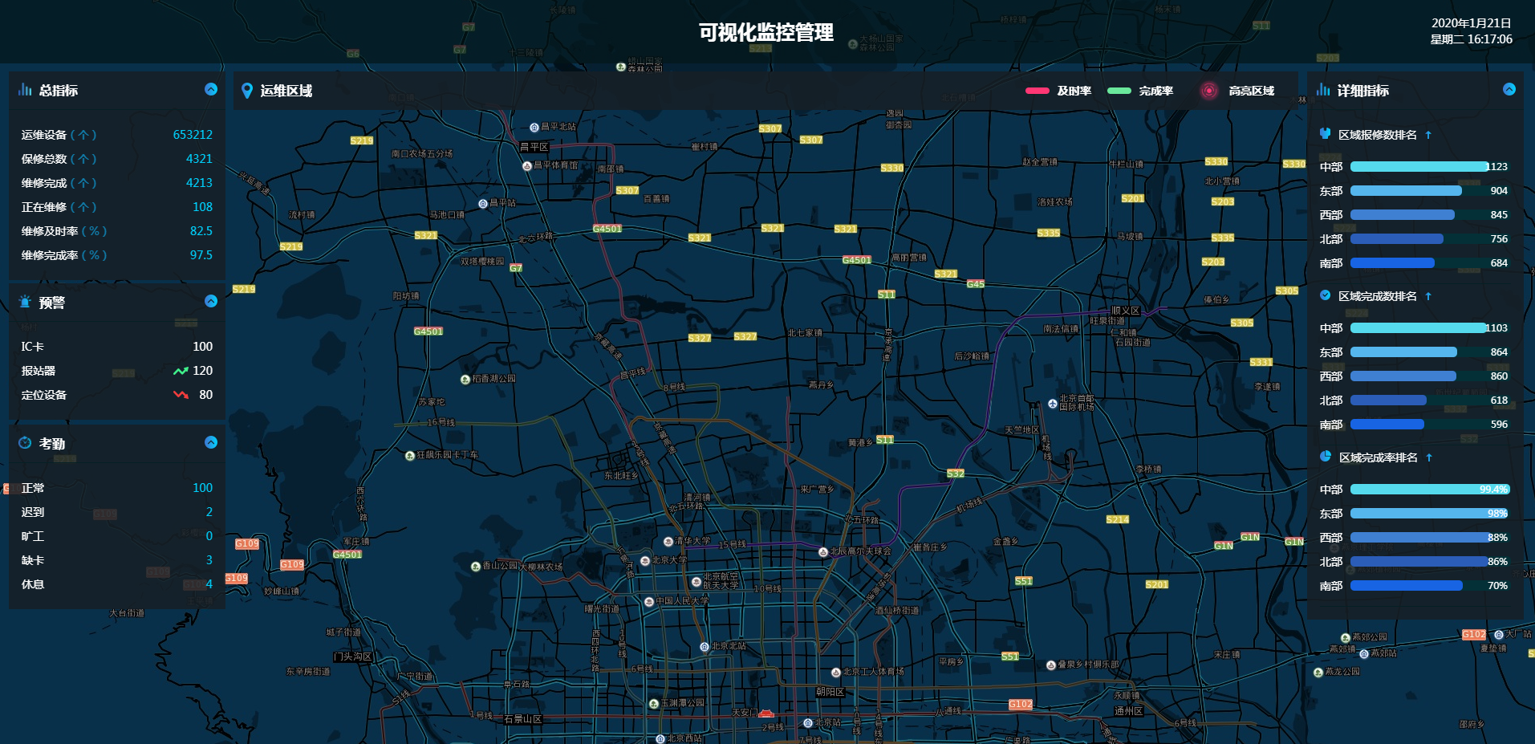This screenshot has height=744, width=1535.
Task: Click the bar chart icon beside 详细指标
Action: click(1323, 90)
